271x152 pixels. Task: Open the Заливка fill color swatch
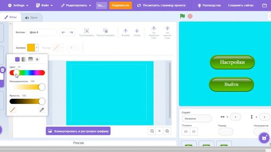[31, 48]
